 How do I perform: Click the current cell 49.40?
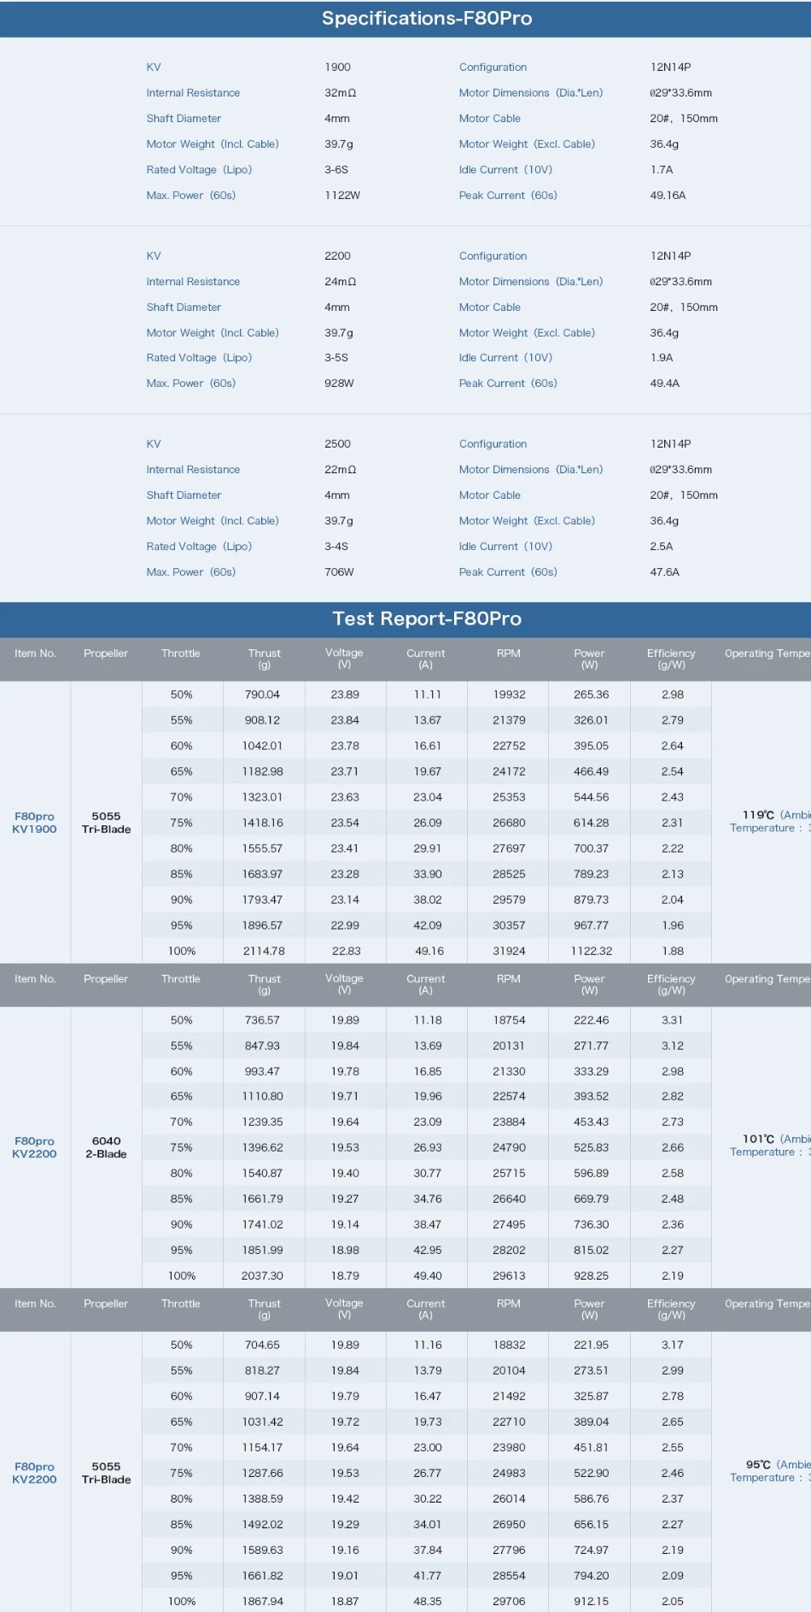pyautogui.click(x=428, y=1275)
